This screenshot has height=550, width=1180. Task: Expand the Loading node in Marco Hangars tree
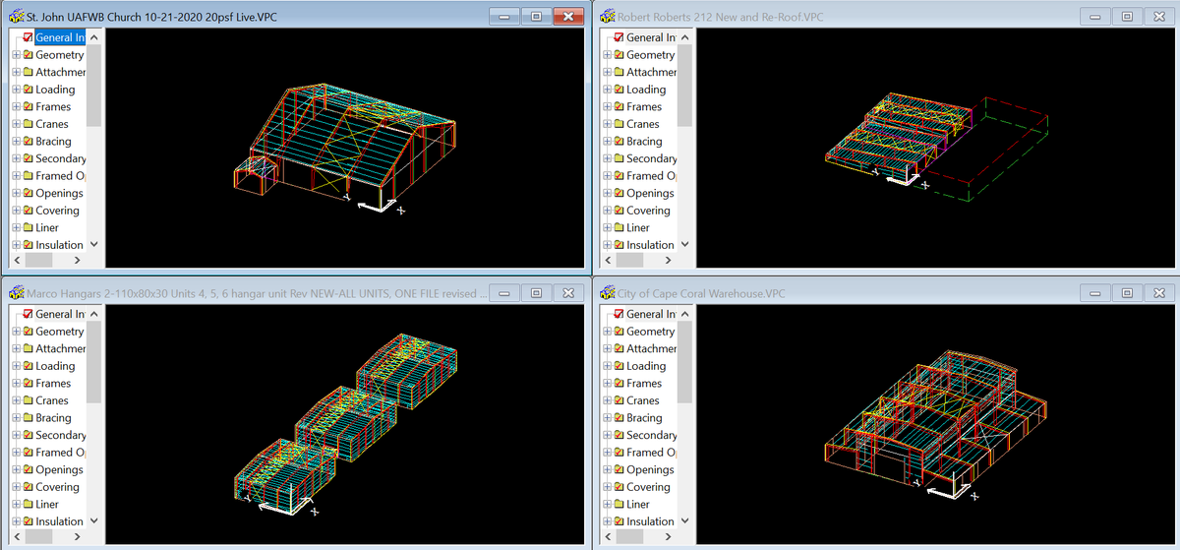click(16, 366)
